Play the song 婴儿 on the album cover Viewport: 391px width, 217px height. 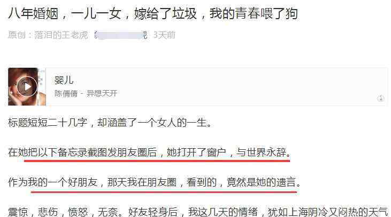(x=27, y=86)
